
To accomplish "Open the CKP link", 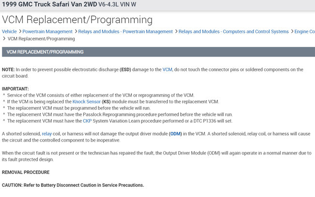I will tap(87, 120).
